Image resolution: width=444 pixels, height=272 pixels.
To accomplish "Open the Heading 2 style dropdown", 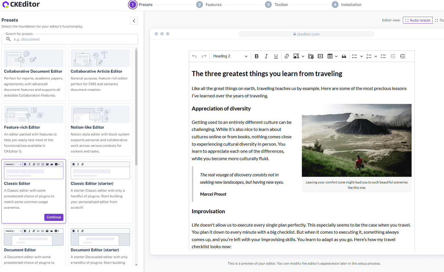I will click(x=230, y=56).
